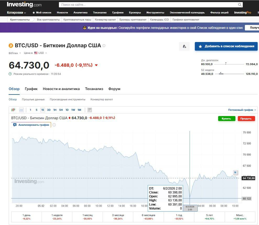Click the N news marker on chart
The width and height of the screenshot is (259, 225).
pos(235,172)
